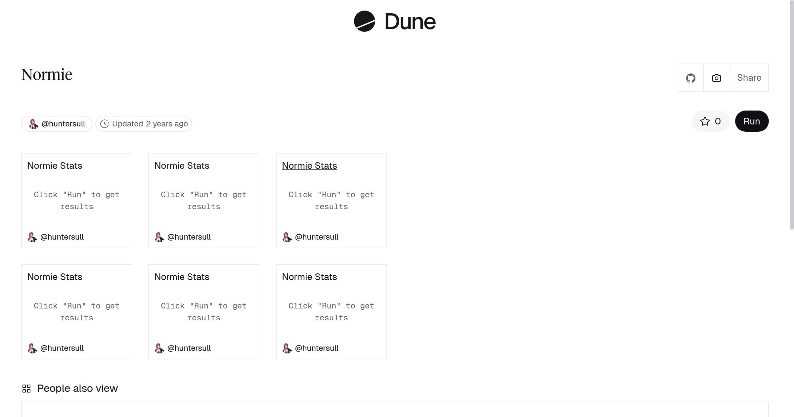
Task: Open first top-row Normie Stats title
Action: pos(55,166)
